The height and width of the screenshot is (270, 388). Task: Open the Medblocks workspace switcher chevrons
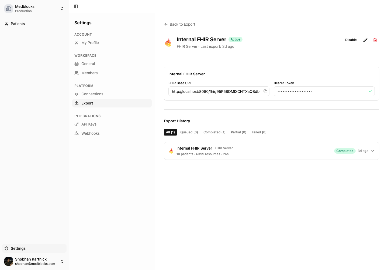(62, 9)
